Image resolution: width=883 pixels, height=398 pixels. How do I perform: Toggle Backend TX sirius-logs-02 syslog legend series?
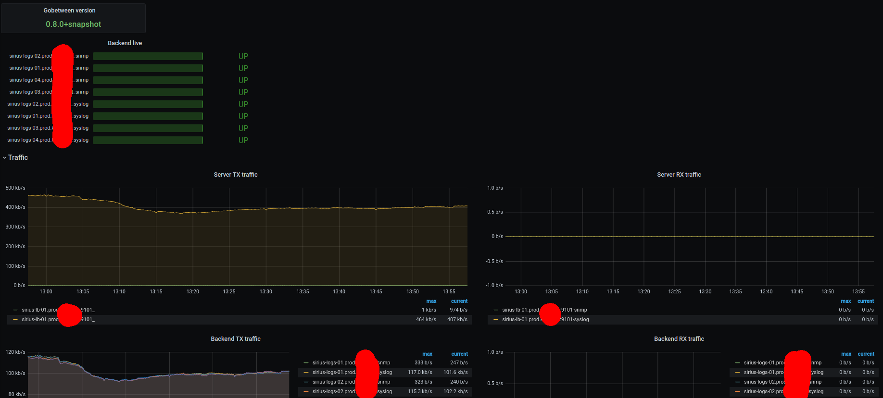[352, 392]
